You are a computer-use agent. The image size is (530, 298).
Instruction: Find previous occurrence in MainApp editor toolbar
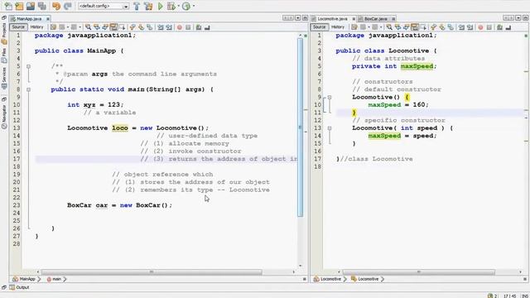tap(97, 27)
